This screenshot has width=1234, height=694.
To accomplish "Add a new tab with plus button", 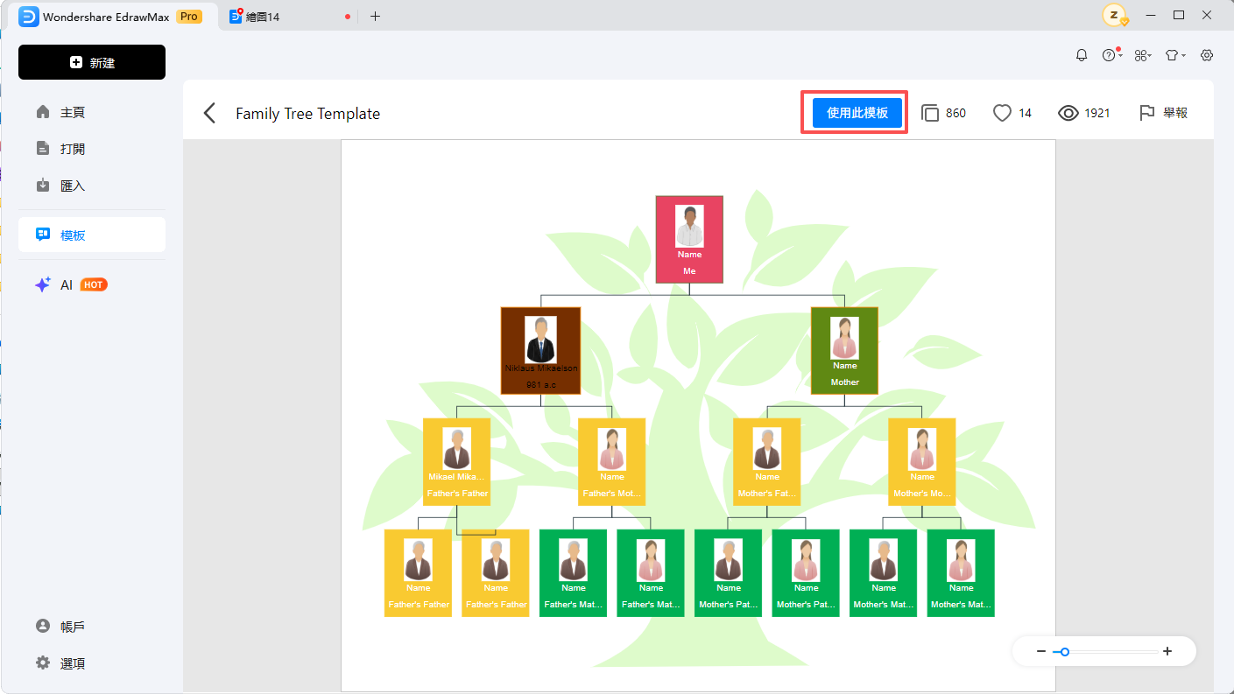I will [x=375, y=16].
